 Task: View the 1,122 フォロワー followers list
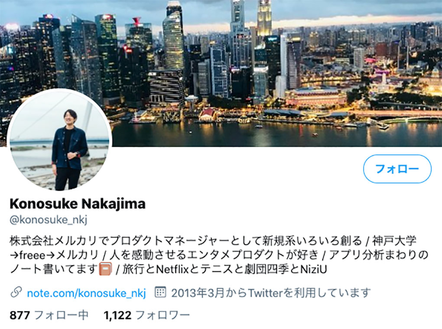146,315
